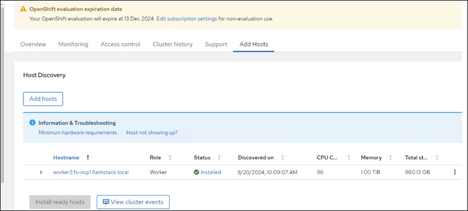Click the Status column header
The width and height of the screenshot is (468, 211).
(202, 158)
